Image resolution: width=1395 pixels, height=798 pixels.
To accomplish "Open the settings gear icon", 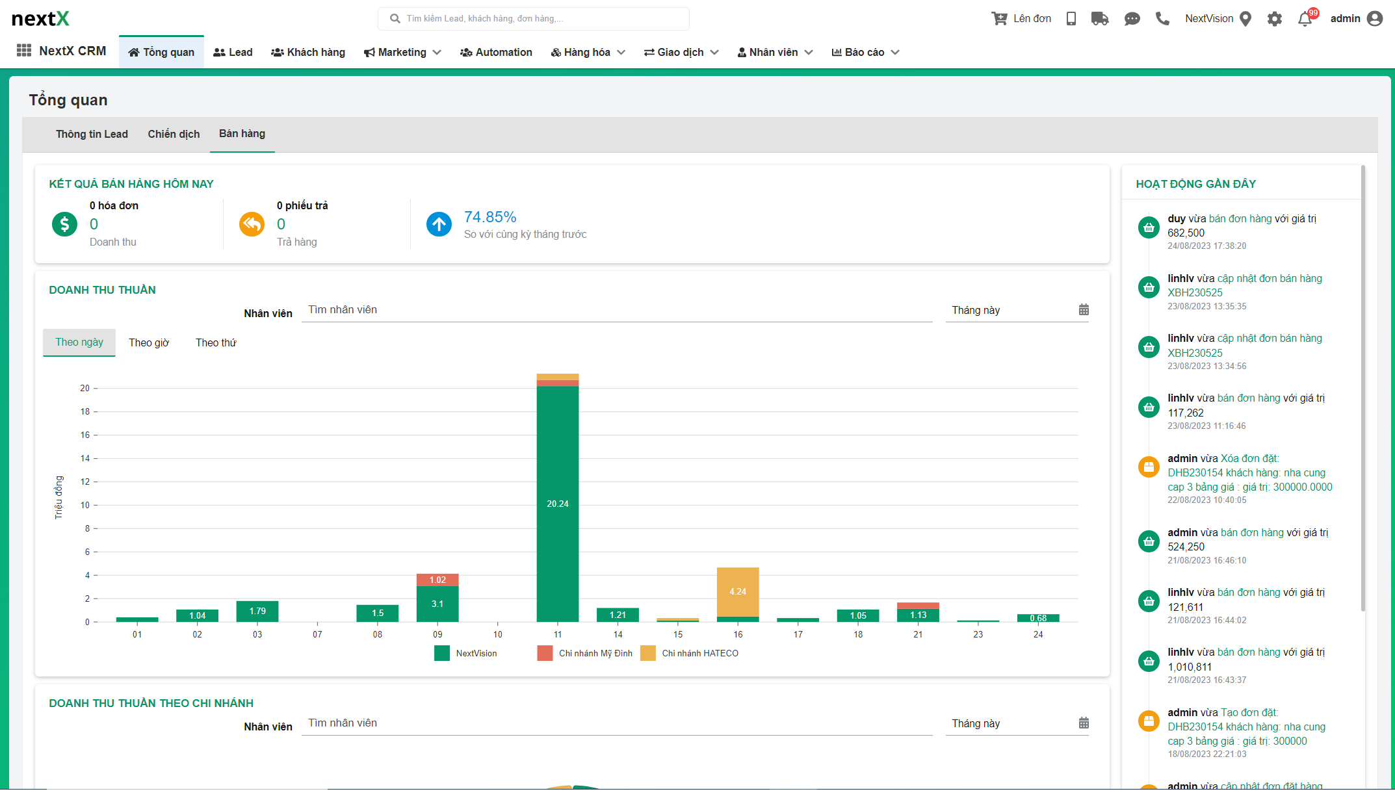I will (1275, 19).
